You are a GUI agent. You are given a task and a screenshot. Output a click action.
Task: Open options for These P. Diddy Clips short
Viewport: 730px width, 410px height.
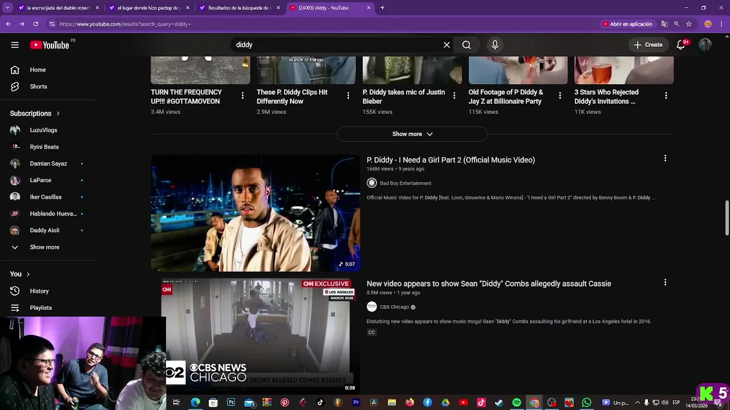point(348,96)
